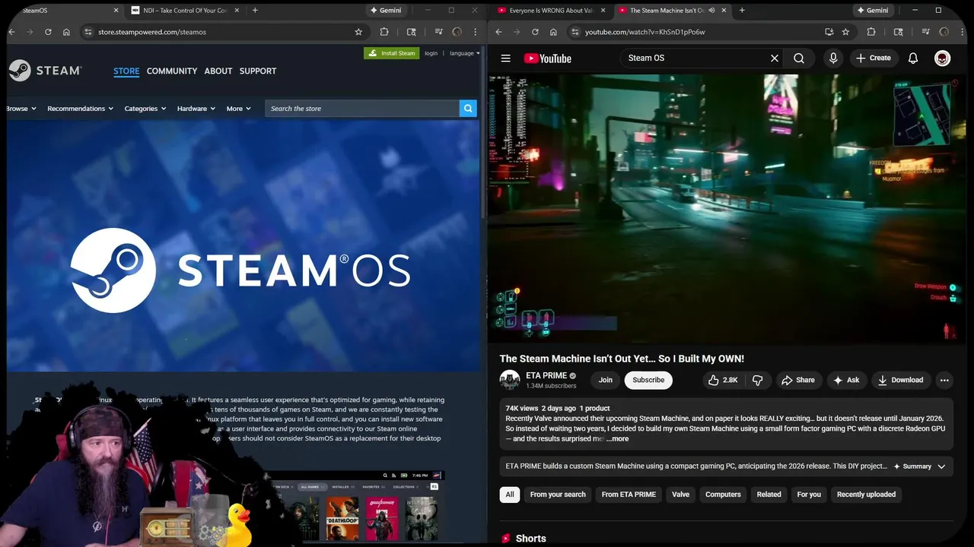Viewport: 974px width, 547px height.
Task: Go to the YouTube home logo
Action: click(547, 58)
